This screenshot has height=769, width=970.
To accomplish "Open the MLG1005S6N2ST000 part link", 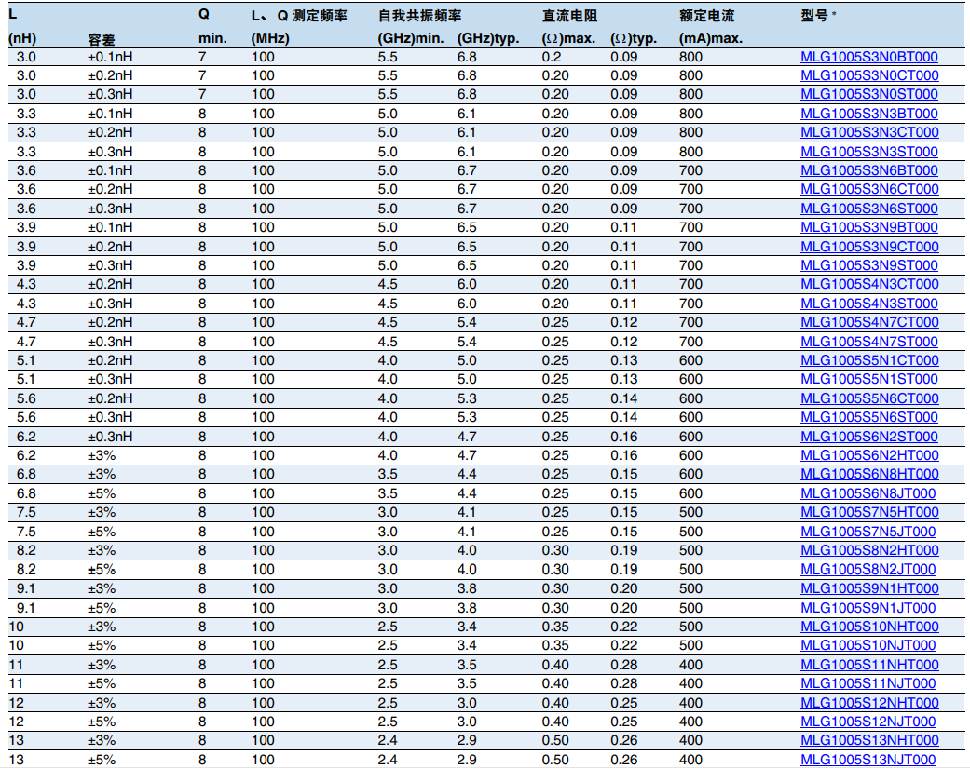I will [x=868, y=437].
